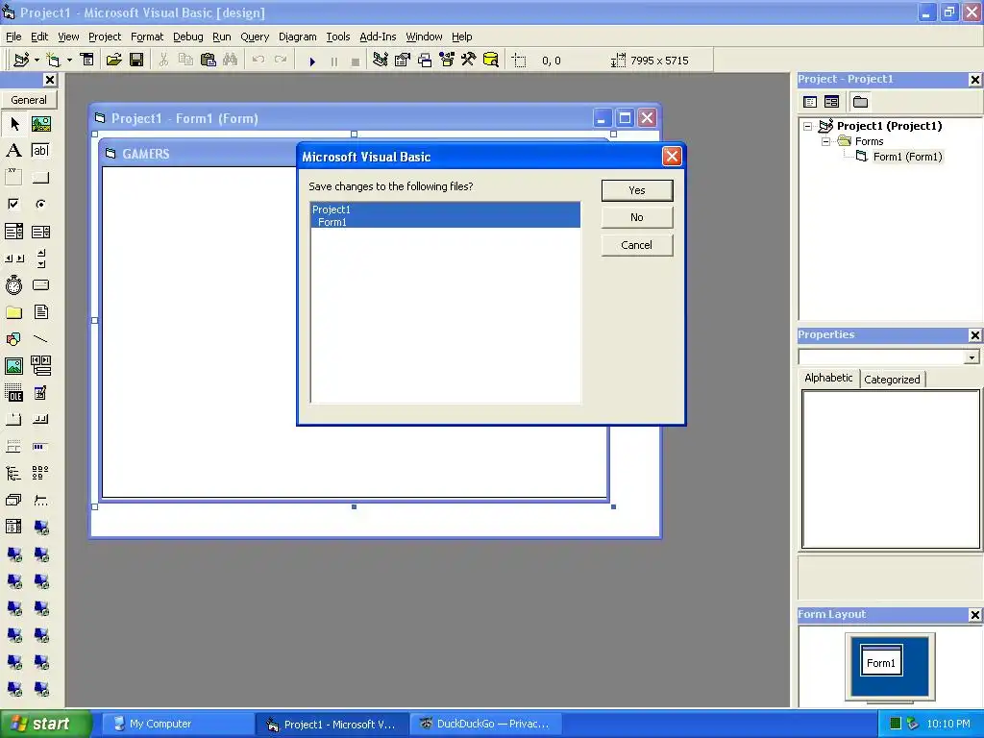Open the Properties object dropdown
The image size is (984, 738).
[972, 357]
